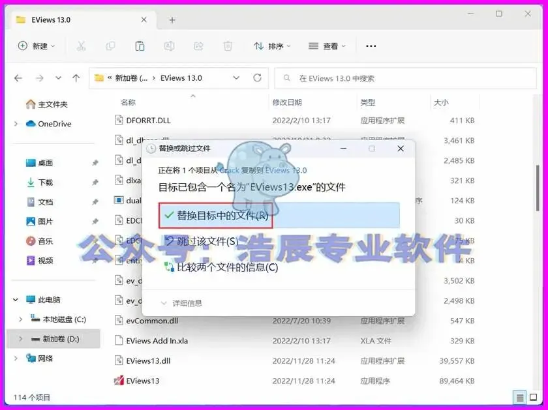Click the Cut scissors icon in toolbar
Viewport: 548px width, 410px height.
point(81,46)
